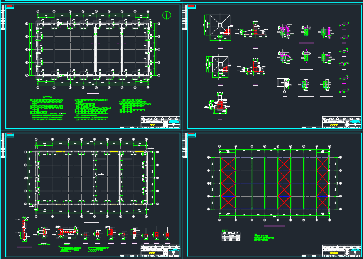The height and width of the screenshot is (259, 363).
Task: Select the green notes beside the schedule table
Action: (264, 237)
